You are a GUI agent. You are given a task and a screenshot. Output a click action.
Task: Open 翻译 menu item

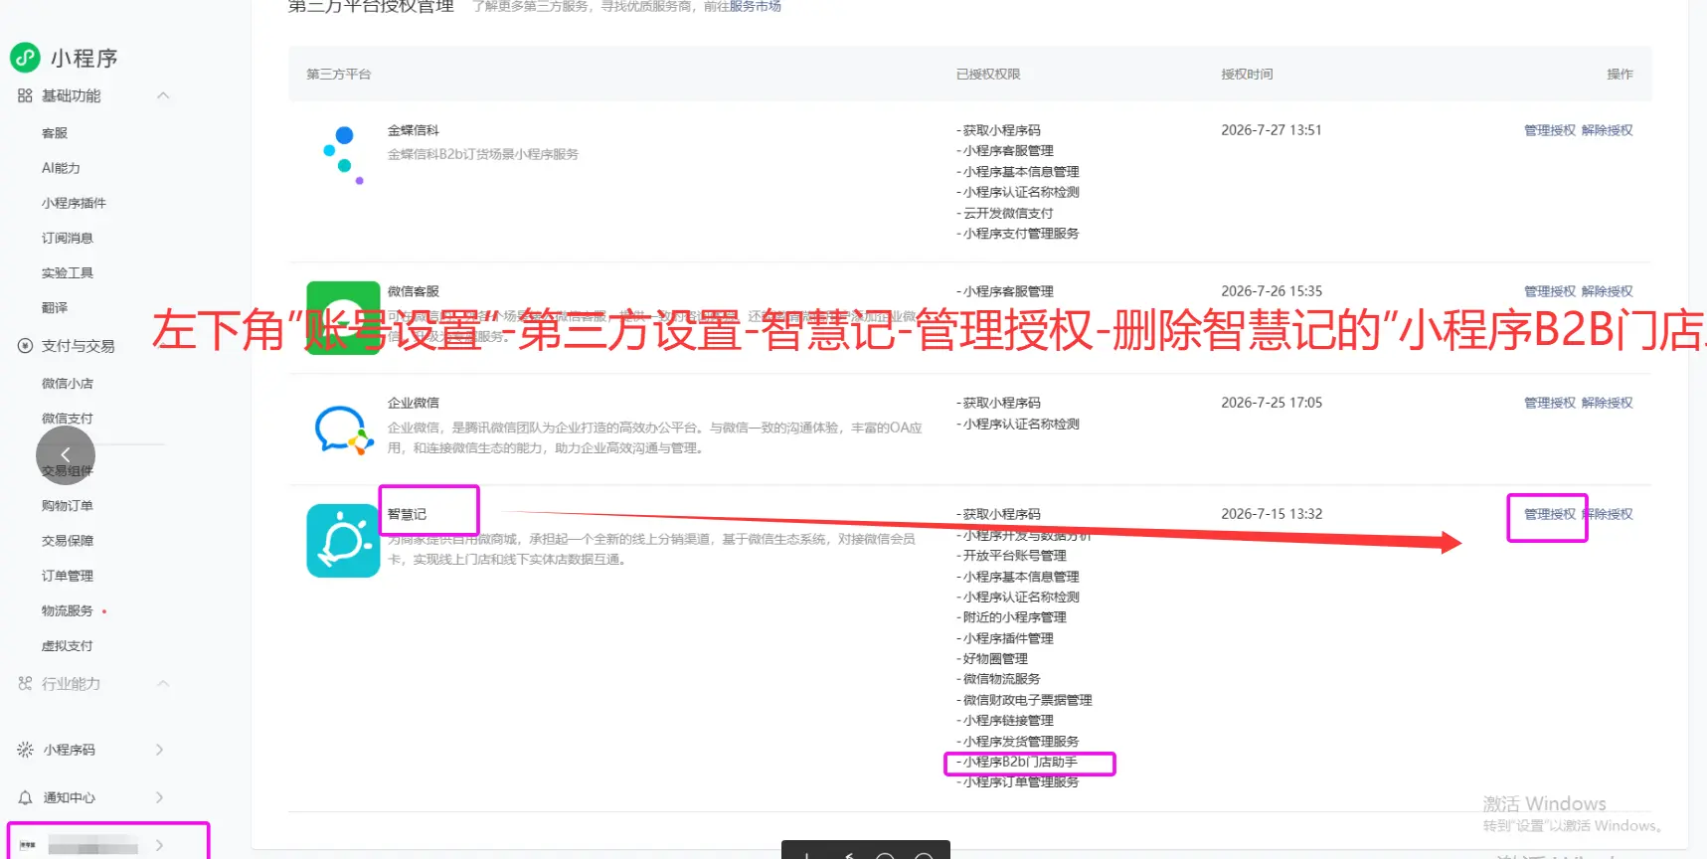click(55, 308)
